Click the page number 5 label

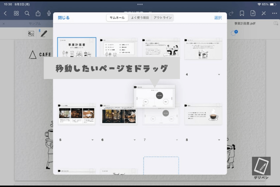(60, 140)
